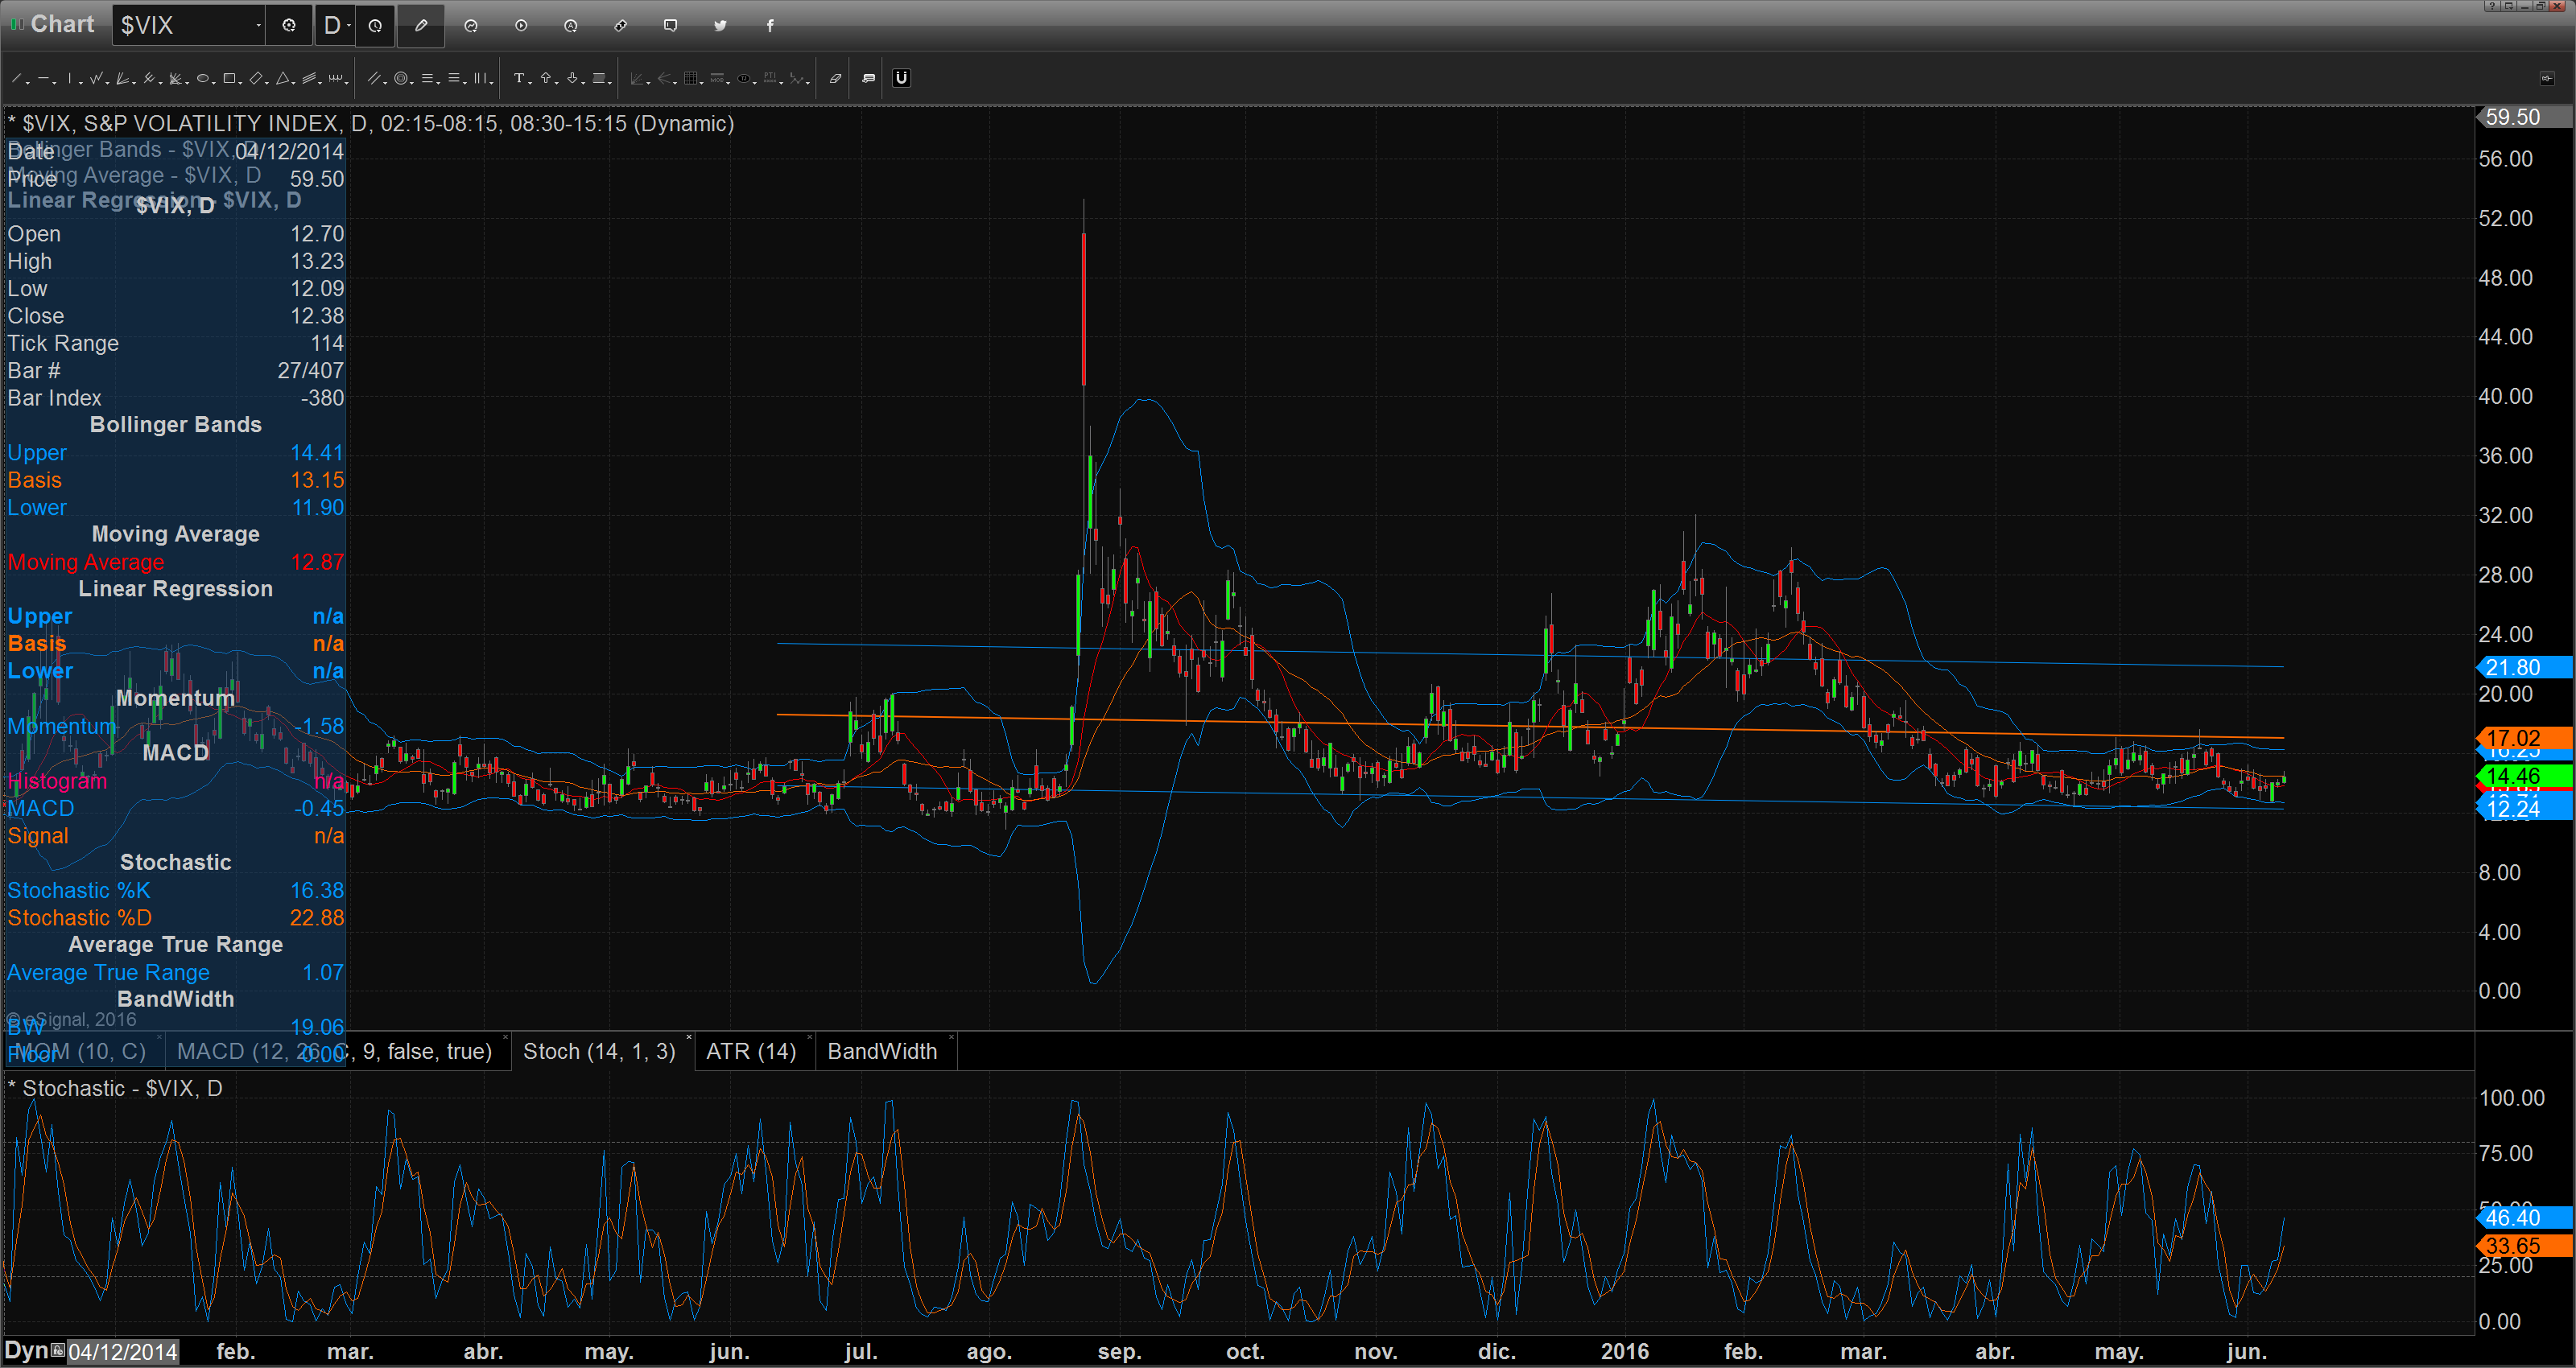Select the concentric Fibonacci Circles tool

coord(401,78)
